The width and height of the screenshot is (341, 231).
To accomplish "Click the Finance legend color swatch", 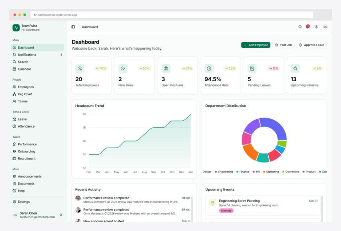I will [x=237, y=172].
